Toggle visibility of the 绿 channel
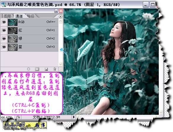The height and width of the screenshot is (132, 173). click(x=4, y=39)
